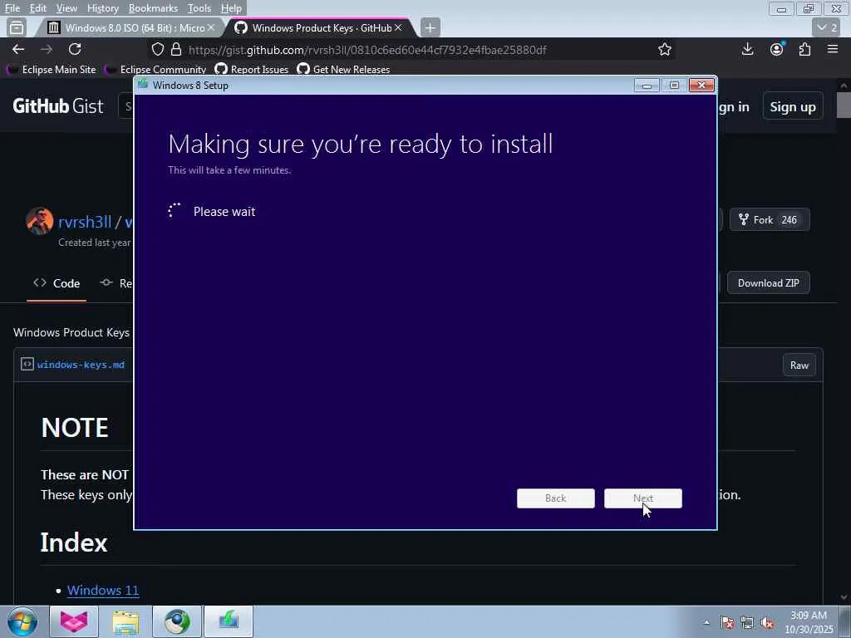The image size is (851, 638).
Task: Open the clock showing 3:09 AM
Action: coord(808,621)
